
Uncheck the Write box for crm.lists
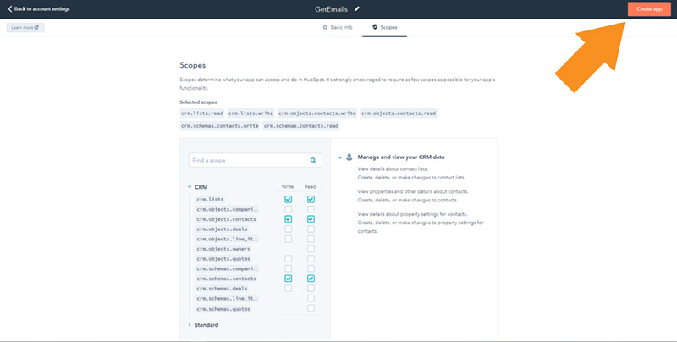tap(288, 199)
